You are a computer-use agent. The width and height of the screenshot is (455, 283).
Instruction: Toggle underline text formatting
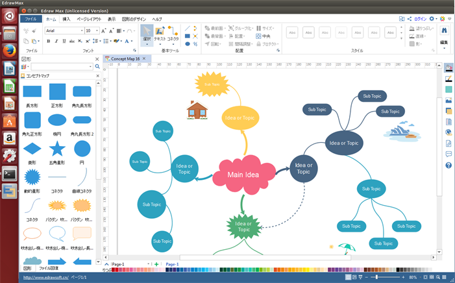tap(64, 41)
